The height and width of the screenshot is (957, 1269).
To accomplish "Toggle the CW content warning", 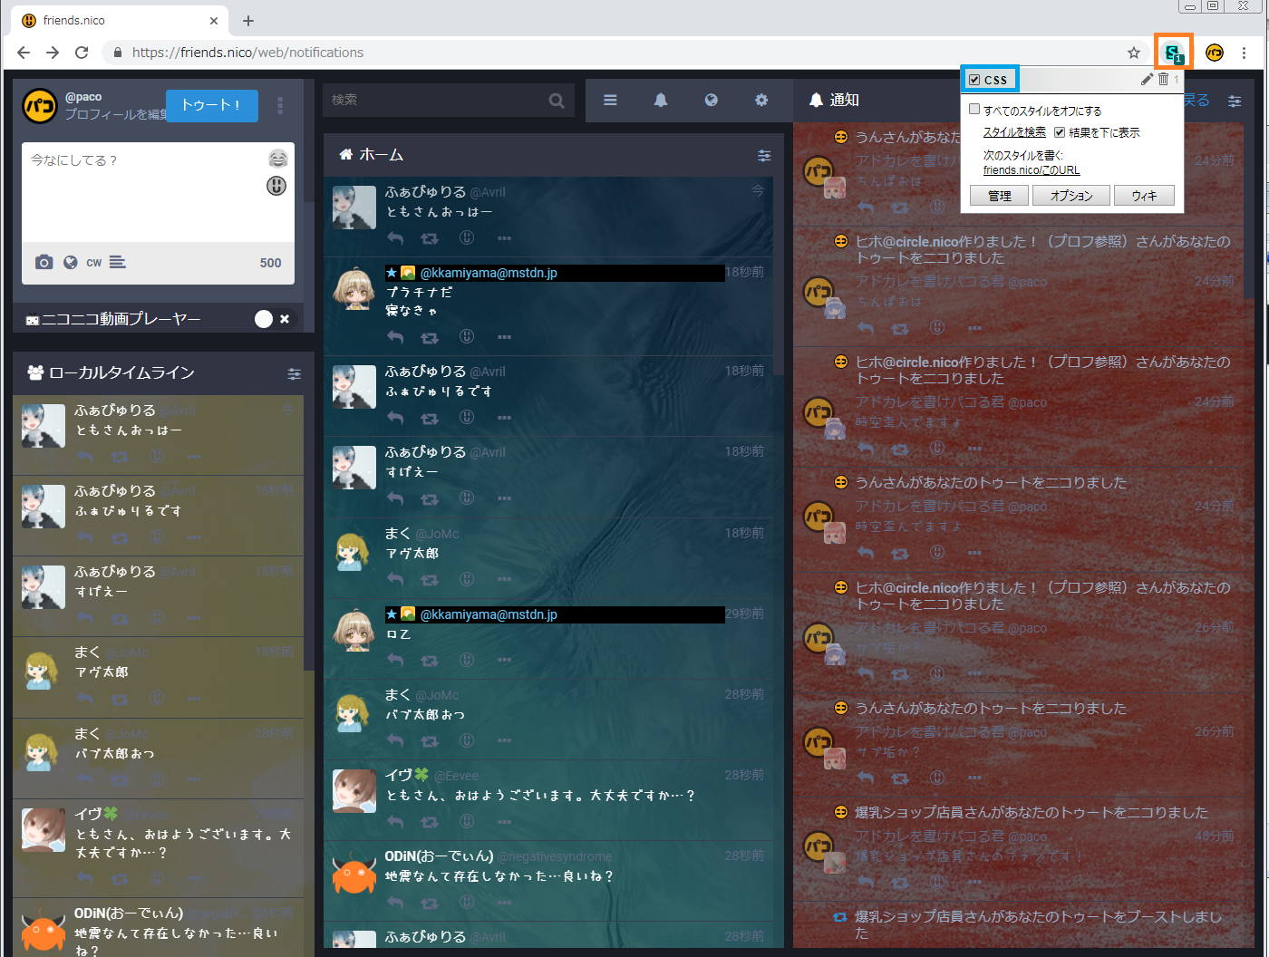I will pyautogui.click(x=94, y=263).
